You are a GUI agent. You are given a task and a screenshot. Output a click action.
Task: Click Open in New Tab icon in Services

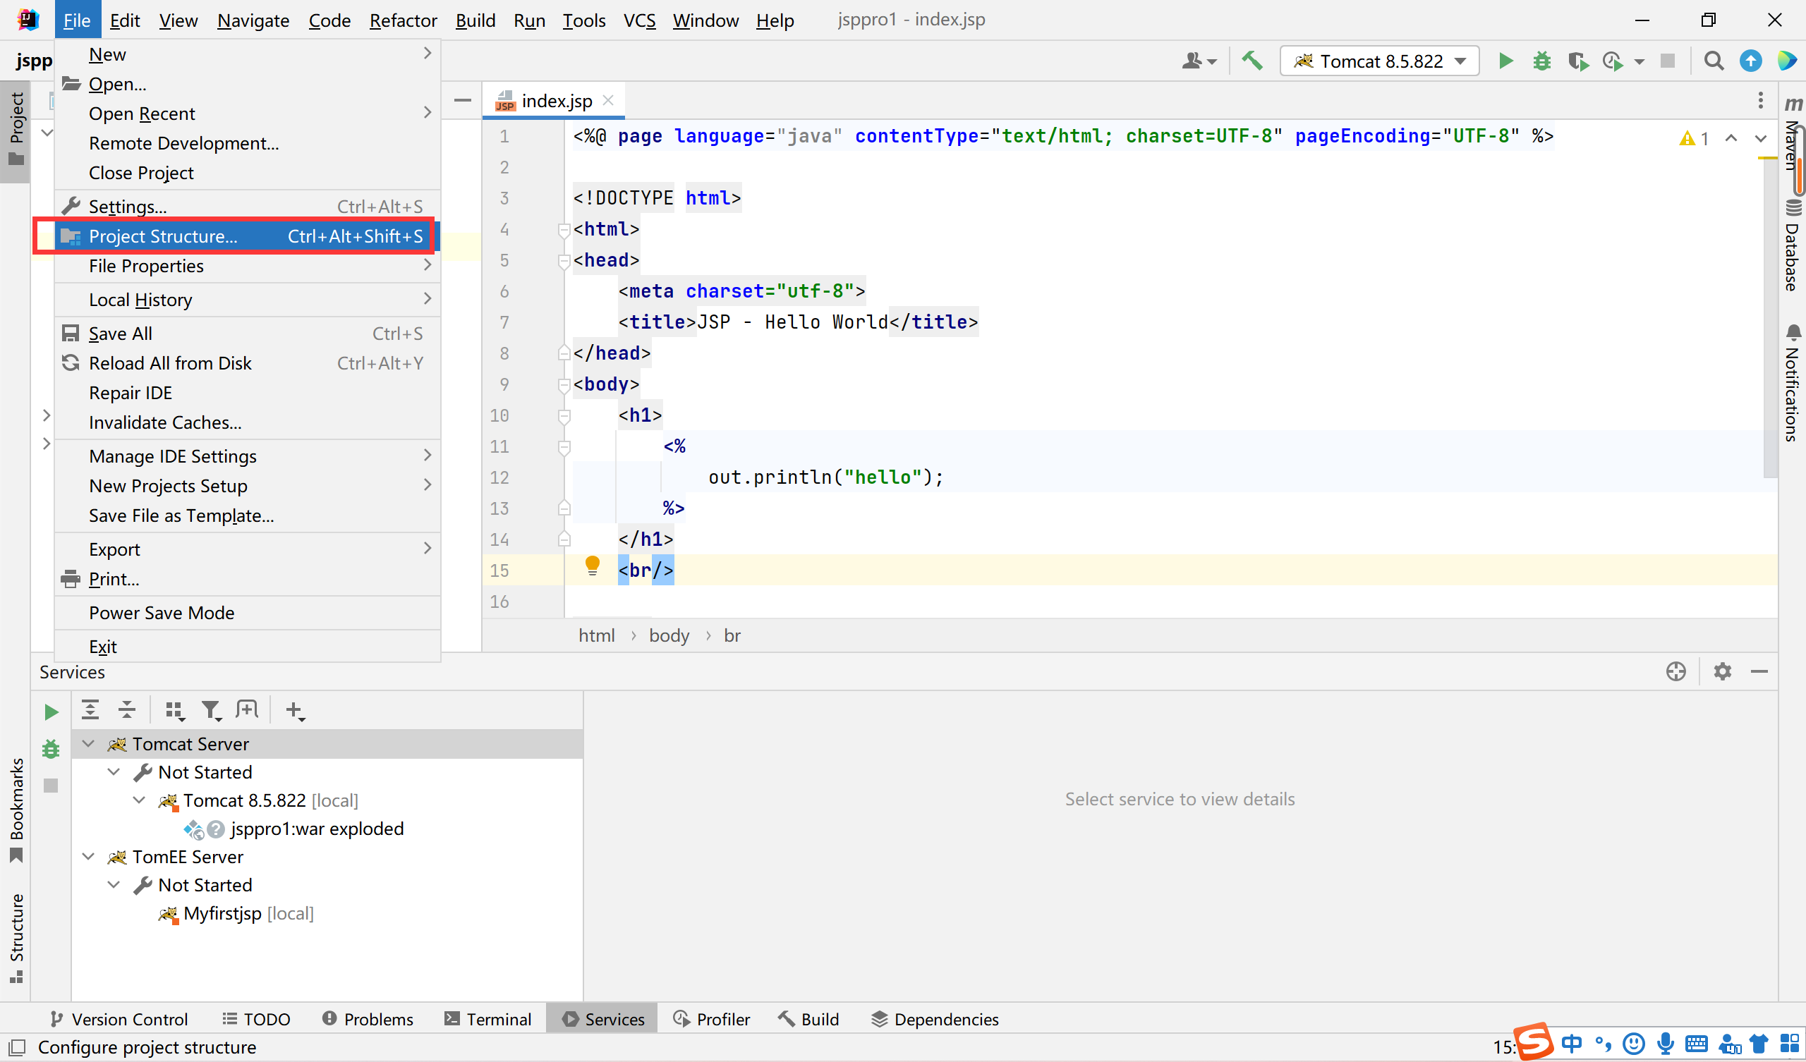247,709
